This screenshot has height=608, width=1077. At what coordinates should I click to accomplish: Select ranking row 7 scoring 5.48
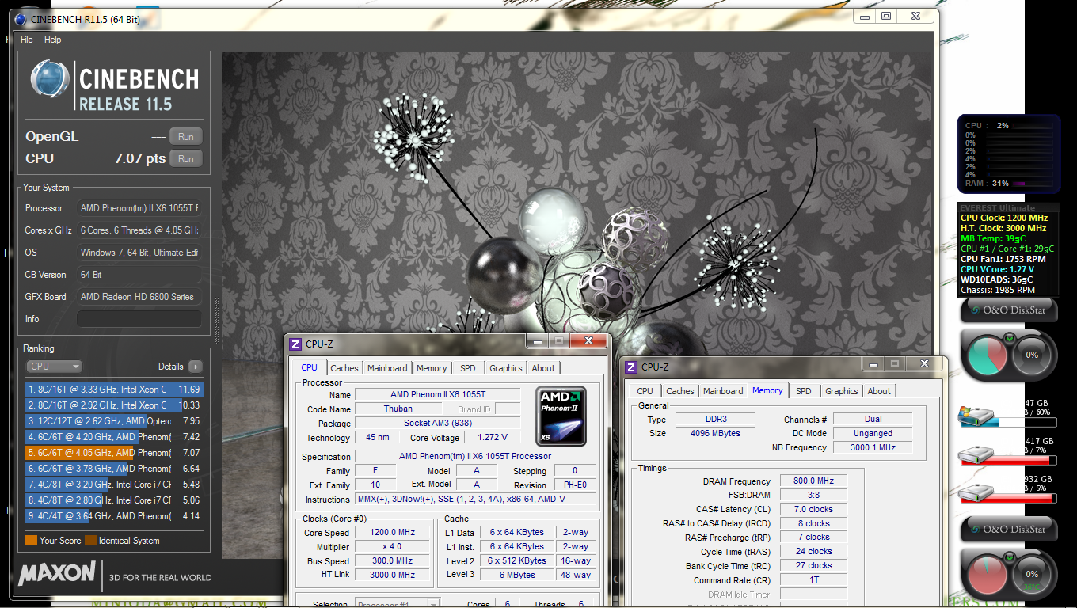click(x=114, y=484)
